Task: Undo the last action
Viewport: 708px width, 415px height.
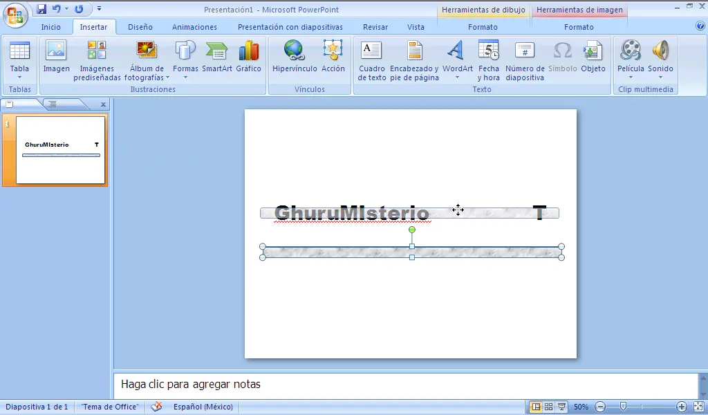Action: pyautogui.click(x=57, y=8)
